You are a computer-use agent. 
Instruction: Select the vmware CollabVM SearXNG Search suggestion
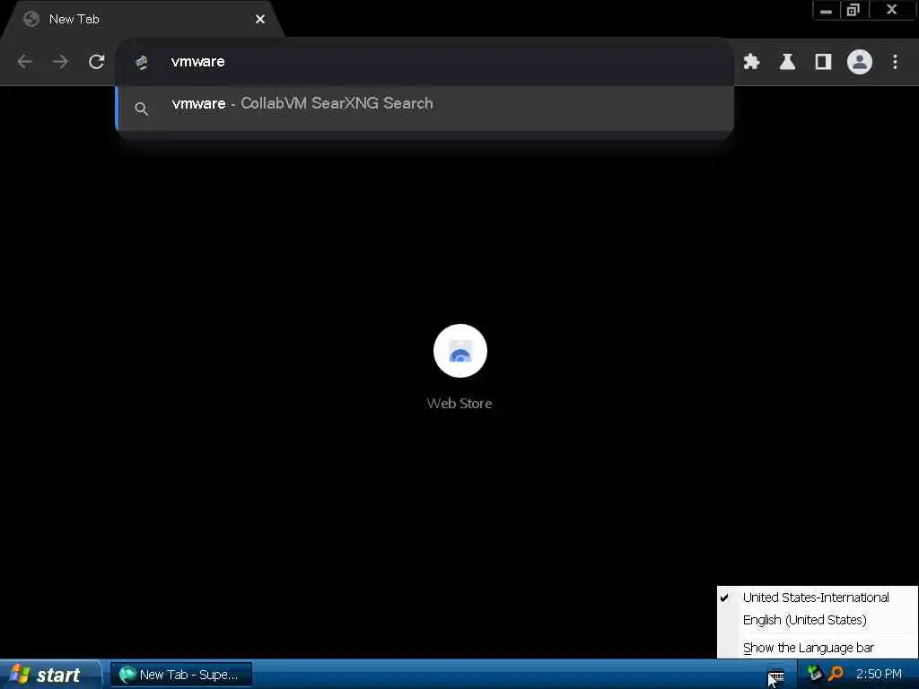point(424,108)
